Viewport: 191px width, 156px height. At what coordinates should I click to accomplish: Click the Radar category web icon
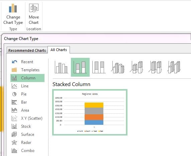point(14,143)
